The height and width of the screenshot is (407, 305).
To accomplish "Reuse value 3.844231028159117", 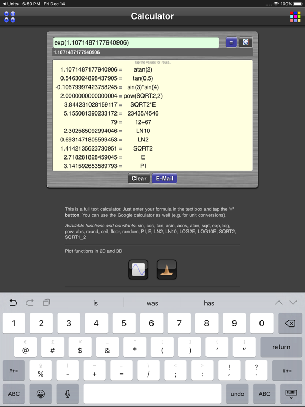I will click(x=91, y=104).
